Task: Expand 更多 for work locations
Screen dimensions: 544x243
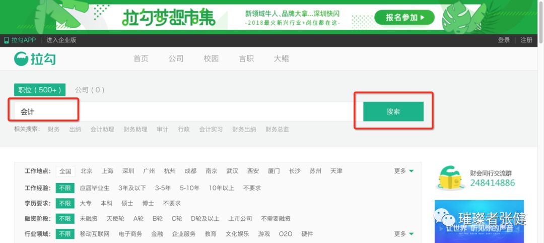Action: (404, 171)
